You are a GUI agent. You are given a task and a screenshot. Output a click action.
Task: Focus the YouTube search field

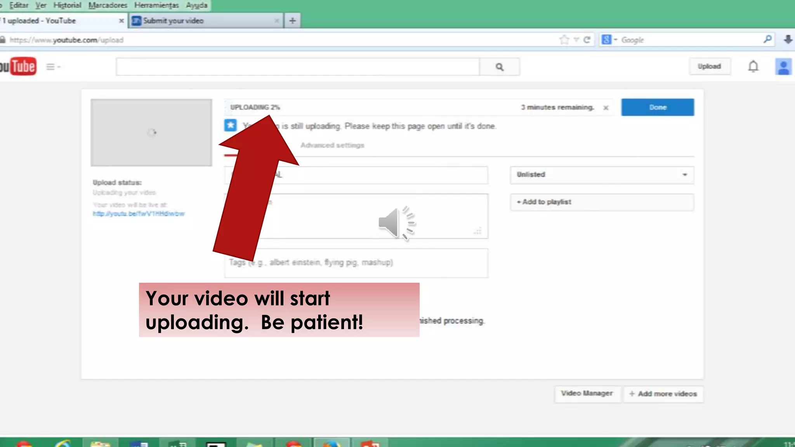tap(298, 67)
